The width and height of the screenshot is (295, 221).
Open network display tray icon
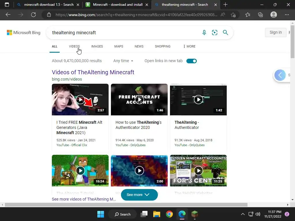[251, 214]
